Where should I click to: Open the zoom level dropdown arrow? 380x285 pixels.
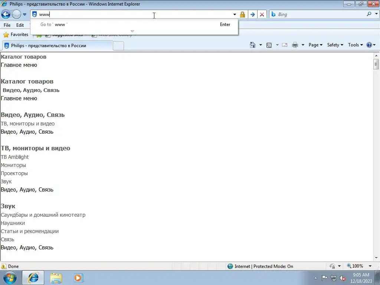point(370,266)
